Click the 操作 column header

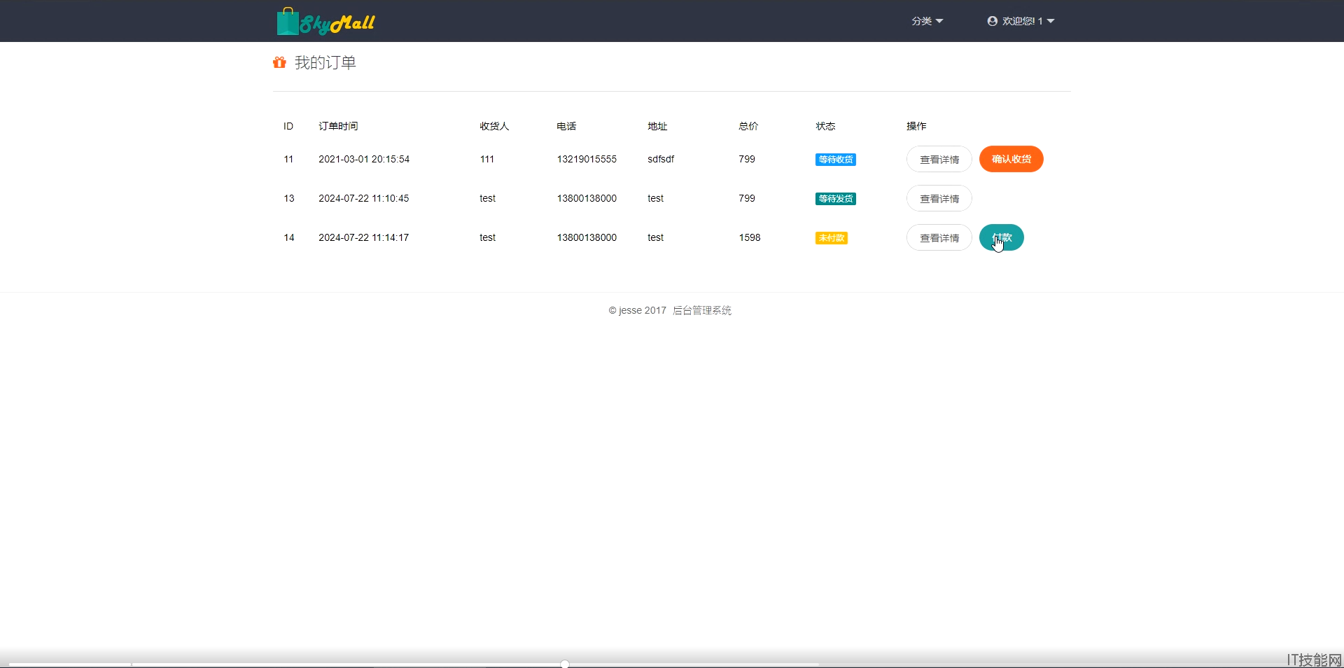coord(916,126)
